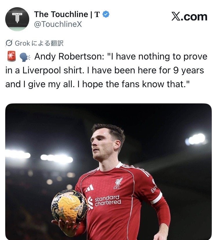Click the Liverpool LFC crest on shirt
The width and height of the screenshot is (217, 240).
click(x=118, y=183)
